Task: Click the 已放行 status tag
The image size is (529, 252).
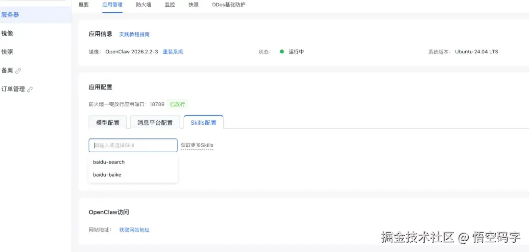Action: tap(177, 104)
